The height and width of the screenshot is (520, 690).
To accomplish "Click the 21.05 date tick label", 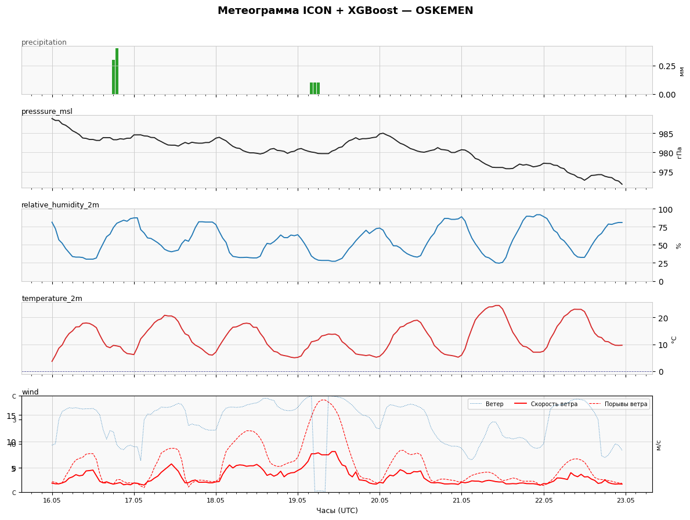I will 461,501.
